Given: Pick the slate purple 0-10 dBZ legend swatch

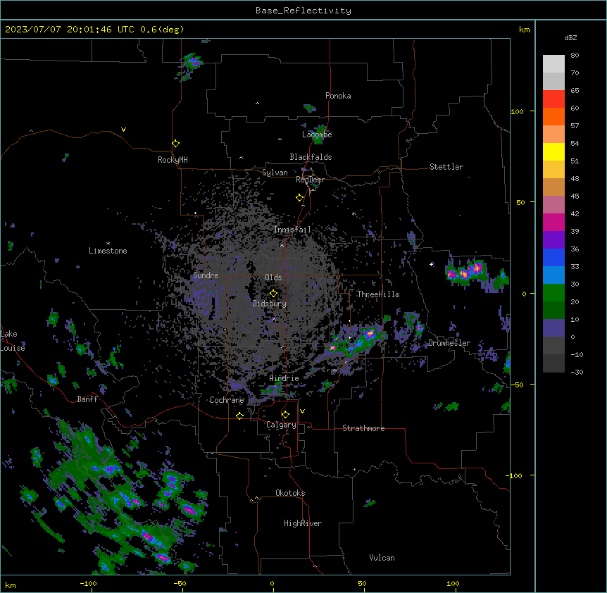Looking at the screenshot, I should click(553, 328).
